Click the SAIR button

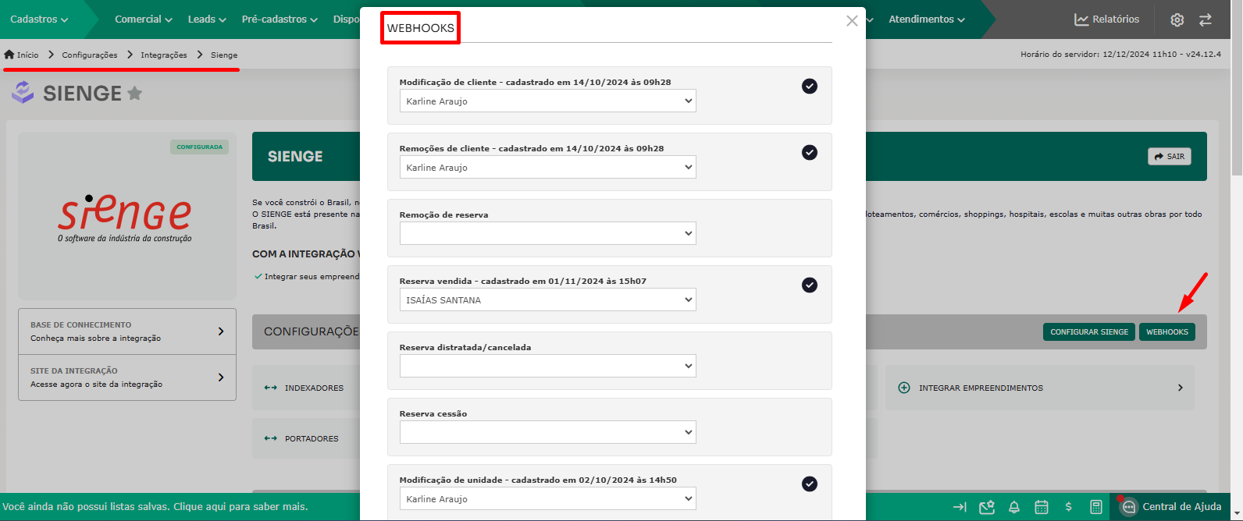[1170, 156]
